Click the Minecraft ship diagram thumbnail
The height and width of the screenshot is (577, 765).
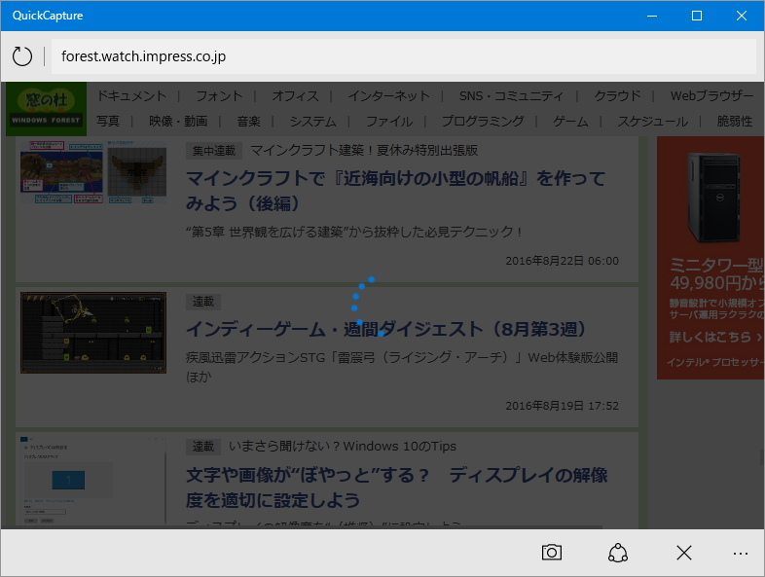pyautogui.click(x=93, y=172)
